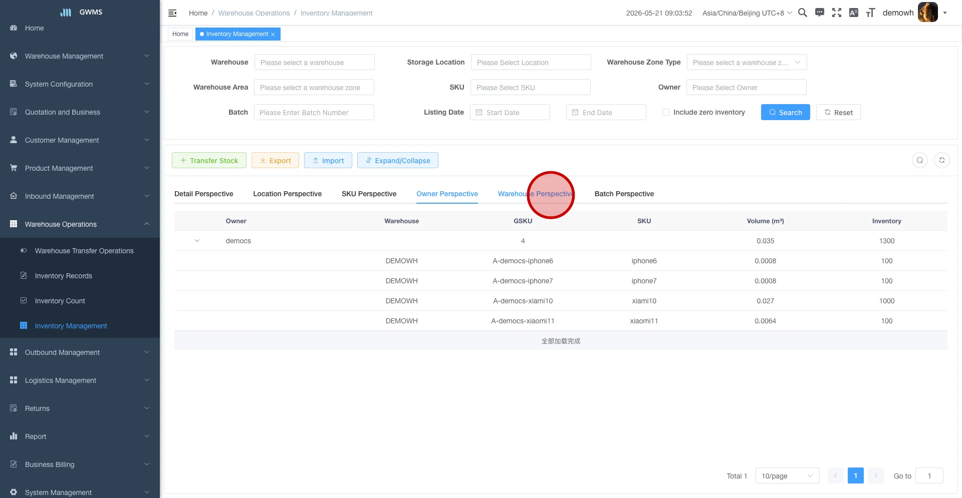Click the Transfer Stock button
This screenshot has height=498, width=962.
point(209,160)
